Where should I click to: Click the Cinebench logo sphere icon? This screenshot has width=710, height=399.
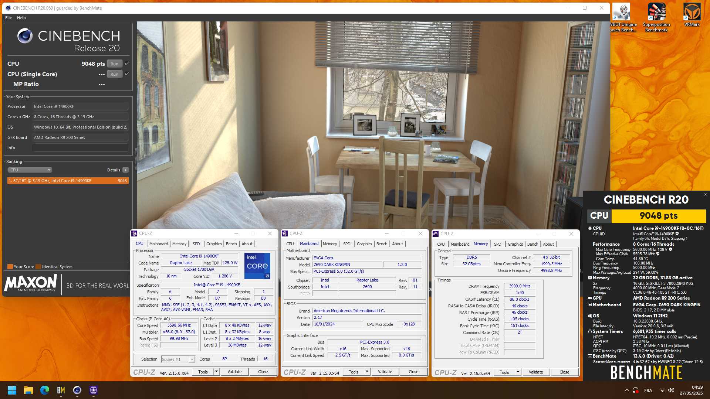pyautogui.click(x=25, y=36)
